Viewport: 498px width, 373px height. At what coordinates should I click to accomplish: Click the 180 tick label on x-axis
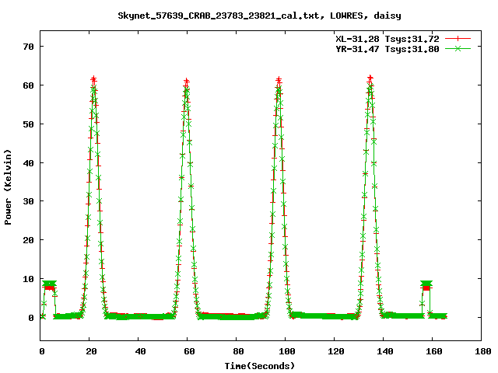tap(481, 352)
